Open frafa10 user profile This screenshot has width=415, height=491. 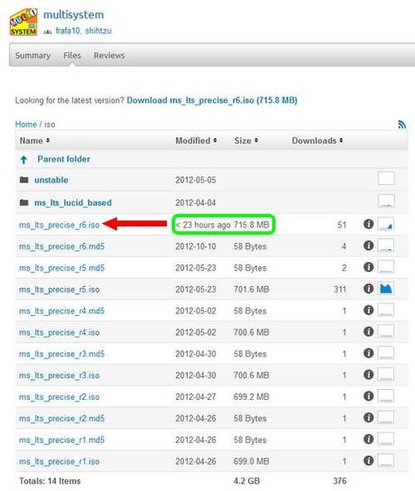(68, 31)
